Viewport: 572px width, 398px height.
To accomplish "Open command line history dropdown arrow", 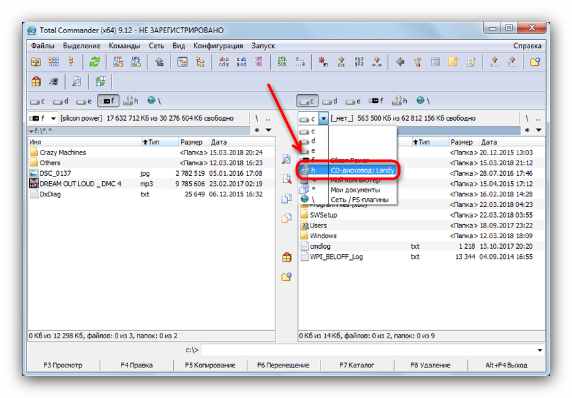I will [539, 350].
